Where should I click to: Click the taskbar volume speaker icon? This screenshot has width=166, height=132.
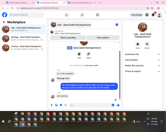tap(148, 124)
